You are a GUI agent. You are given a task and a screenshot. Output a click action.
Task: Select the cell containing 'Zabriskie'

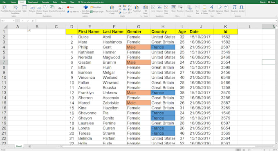click(114, 103)
